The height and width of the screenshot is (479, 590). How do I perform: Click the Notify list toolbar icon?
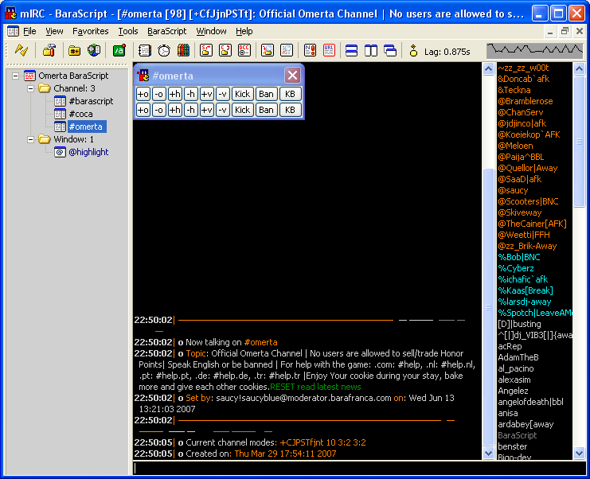point(309,50)
